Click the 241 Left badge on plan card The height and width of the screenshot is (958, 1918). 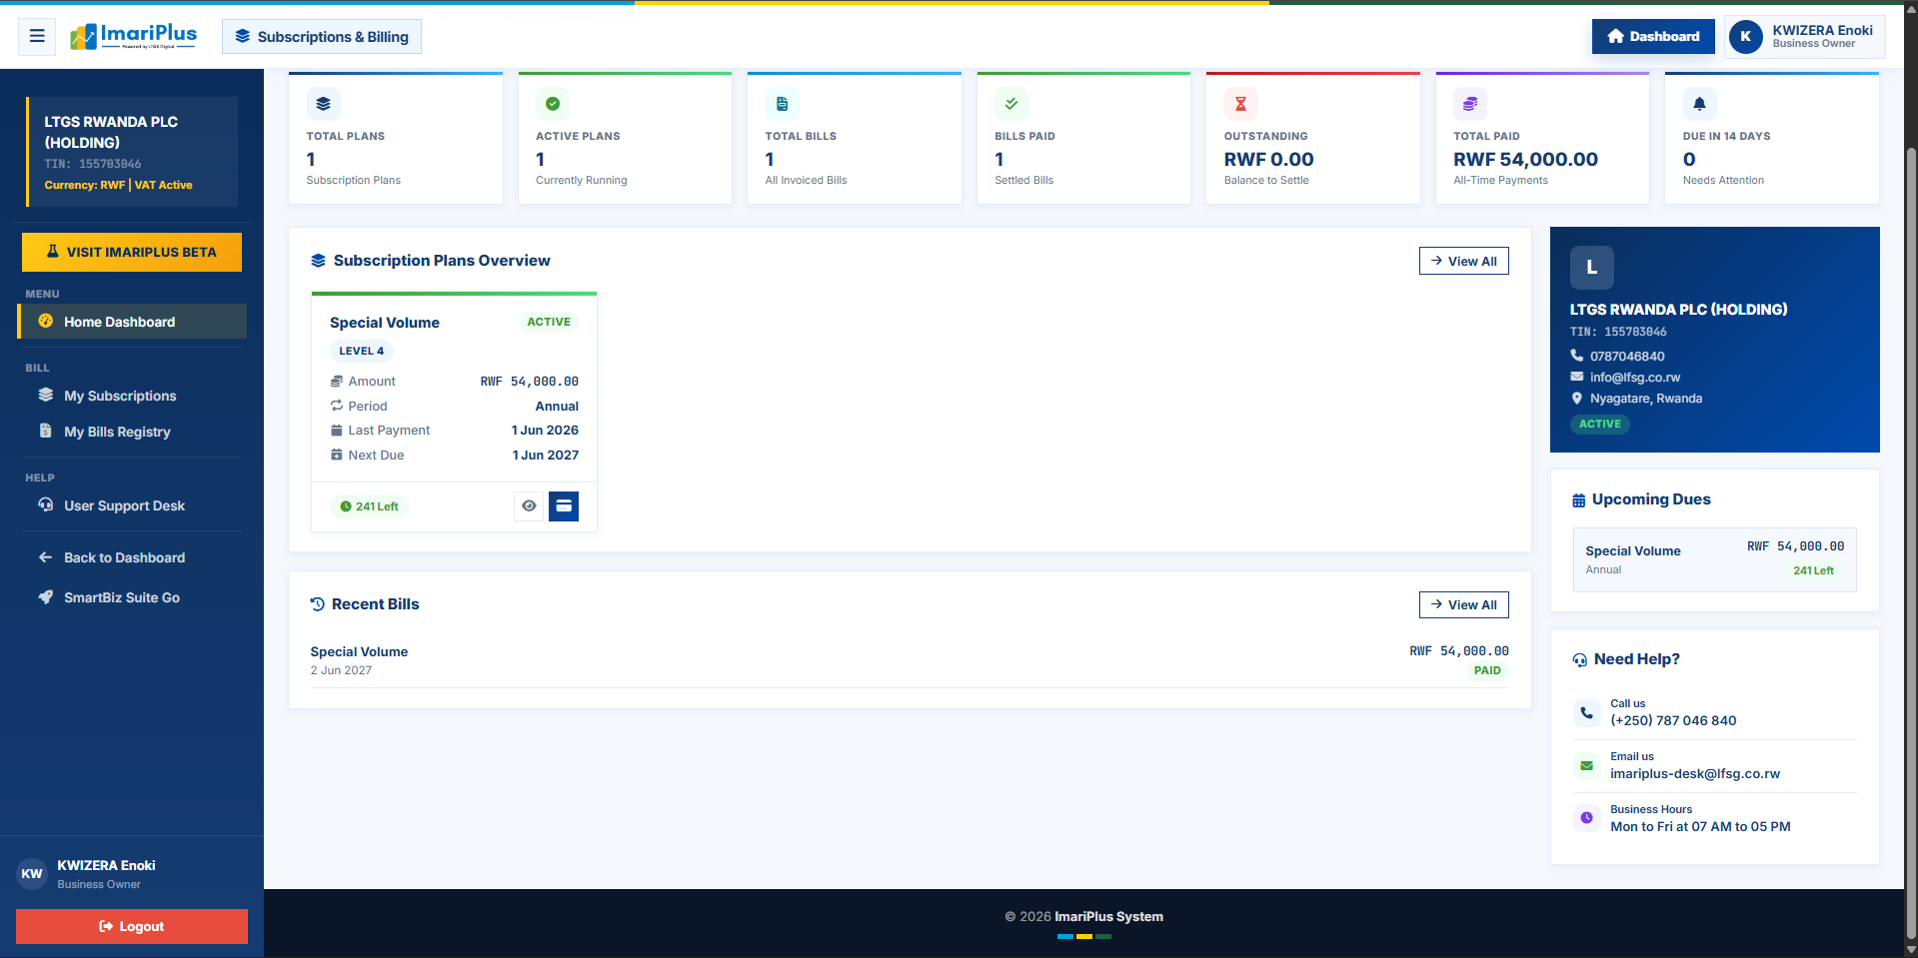click(x=369, y=506)
